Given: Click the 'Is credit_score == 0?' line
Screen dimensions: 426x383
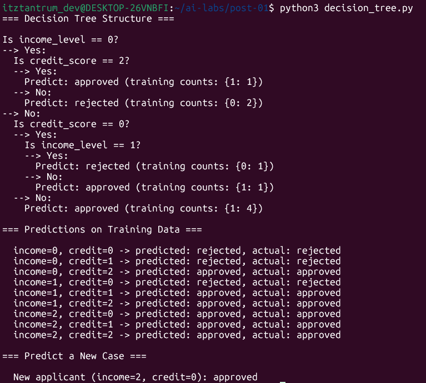Looking at the screenshot, I should 71,124.
